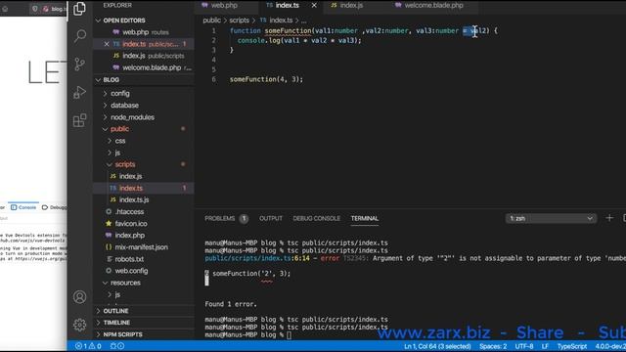Click the terminal input prompt line
Image resolution: width=626 pixels, height=352 pixels.
[x=248, y=334]
